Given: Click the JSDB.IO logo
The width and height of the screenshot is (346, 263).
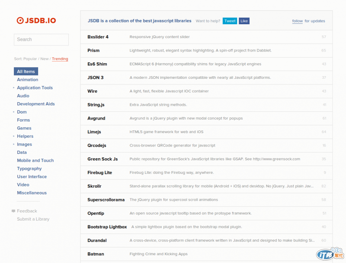Looking at the screenshot, I should (x=36, y=20).
